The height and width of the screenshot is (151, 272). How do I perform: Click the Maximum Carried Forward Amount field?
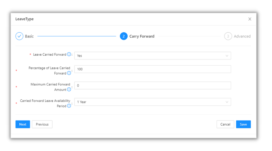[x=152, y=85]
